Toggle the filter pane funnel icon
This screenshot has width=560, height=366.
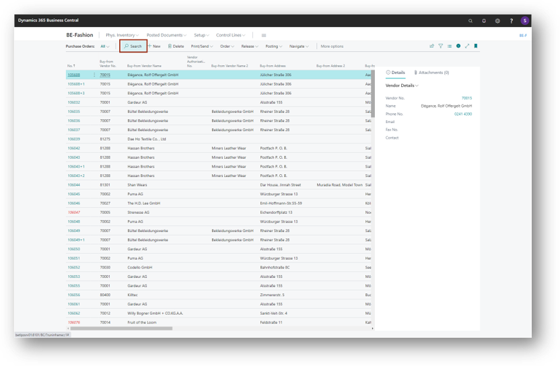(x=441, y=46)
